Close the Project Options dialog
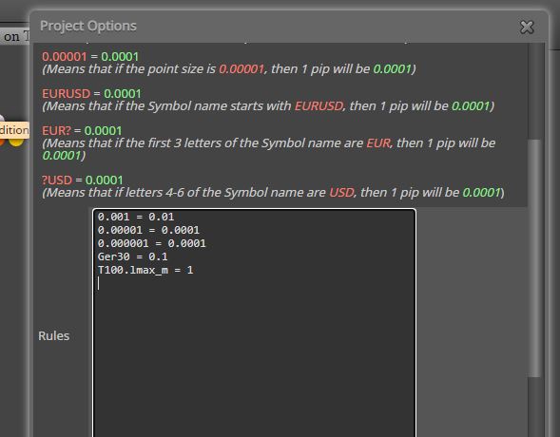The width and height of the screenshot is (560, 437). pos(527,28)
